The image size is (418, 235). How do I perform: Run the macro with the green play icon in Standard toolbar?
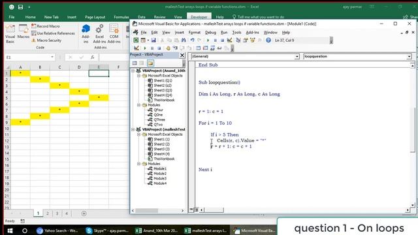coord(208,40)
